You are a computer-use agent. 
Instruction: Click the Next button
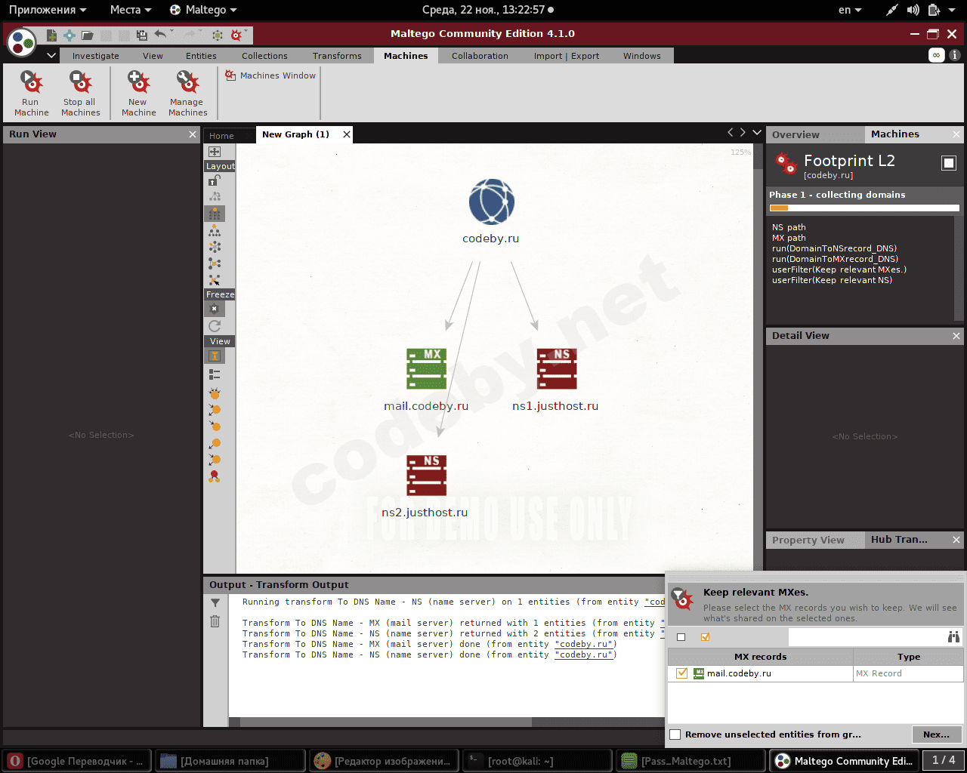[937, 735]
